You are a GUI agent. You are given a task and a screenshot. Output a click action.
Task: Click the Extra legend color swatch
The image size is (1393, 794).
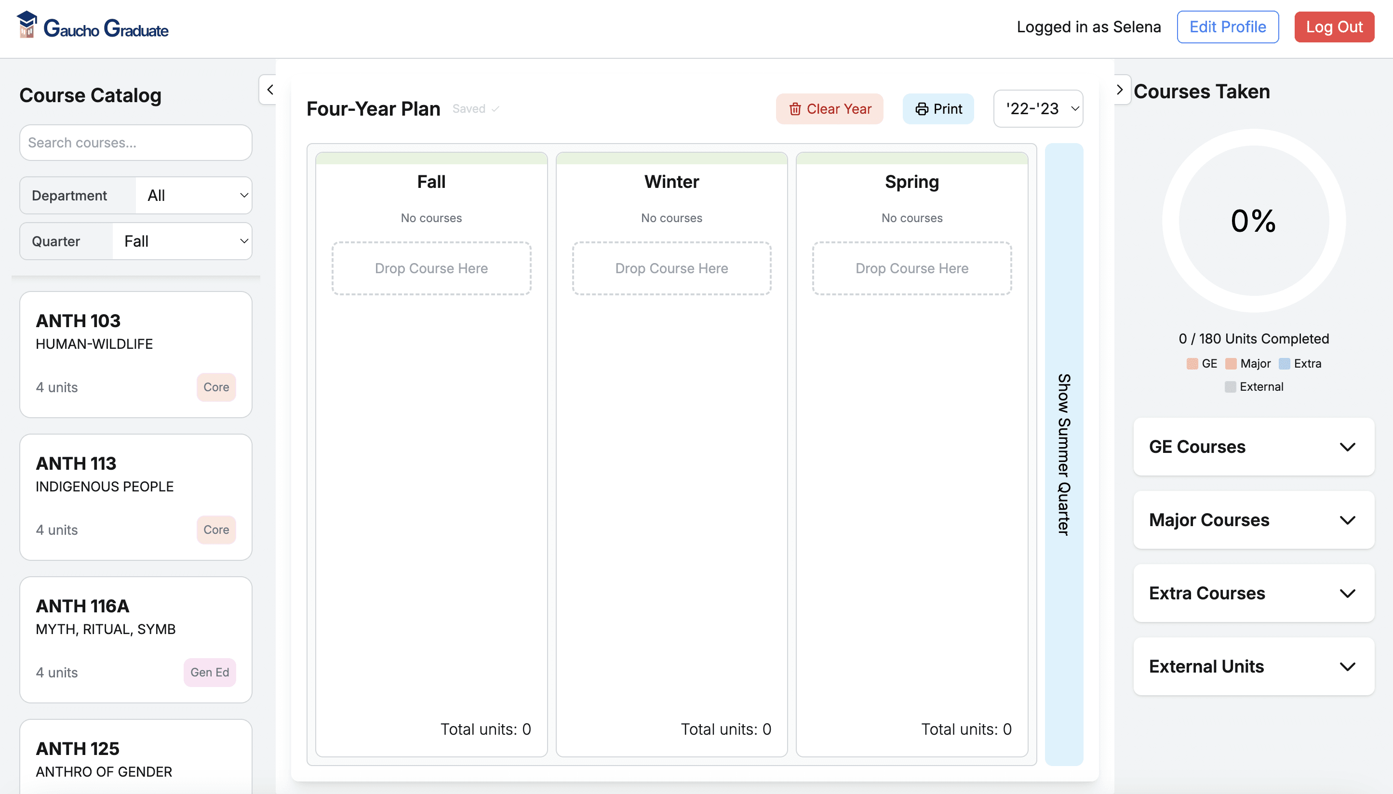[1284, 364]
